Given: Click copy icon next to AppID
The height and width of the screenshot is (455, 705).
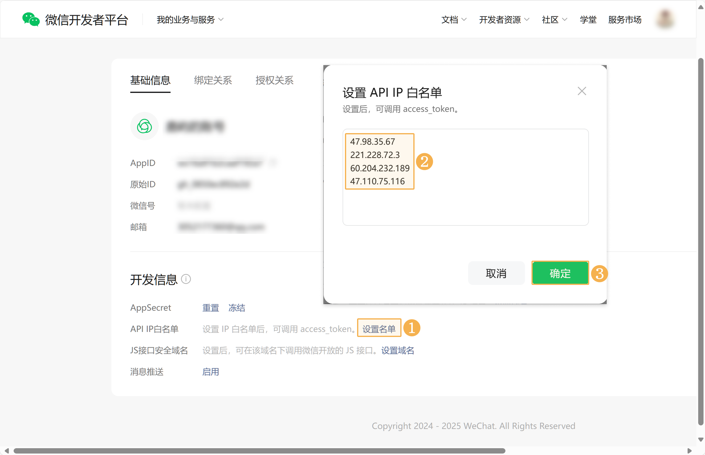Looking at the screenshot, I should tap(273, 162).
